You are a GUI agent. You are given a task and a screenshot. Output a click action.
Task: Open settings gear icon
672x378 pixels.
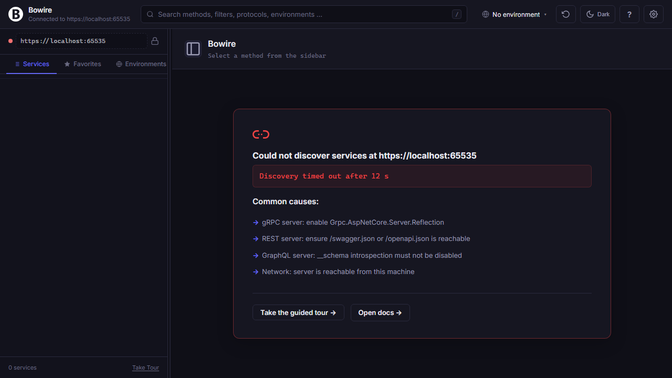(654, 14)
